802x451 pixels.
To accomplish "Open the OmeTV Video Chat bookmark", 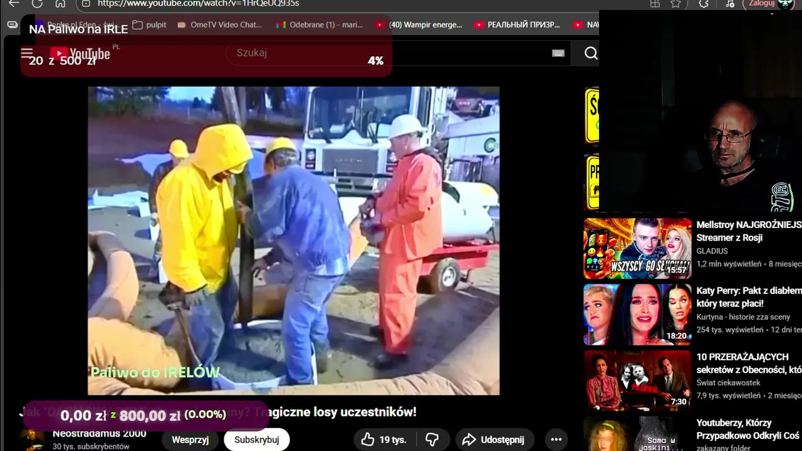I will pyautogui.click(x=219, y=25).
